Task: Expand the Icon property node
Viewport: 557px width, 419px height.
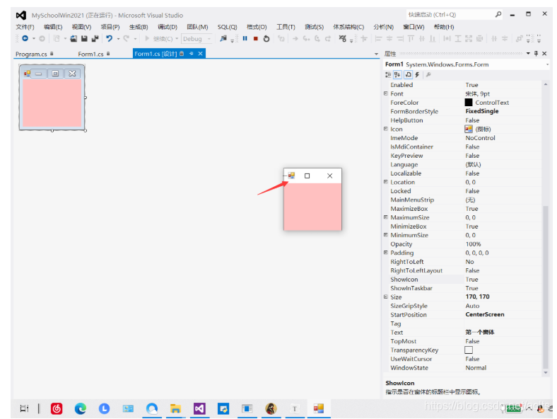Action: point(386,129)
